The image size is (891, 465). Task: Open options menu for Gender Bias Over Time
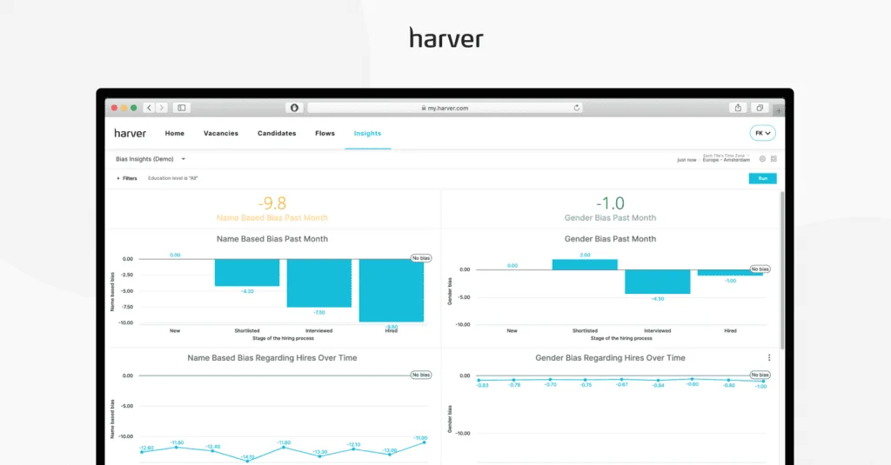pyautogui.click(x=769, y=358)
